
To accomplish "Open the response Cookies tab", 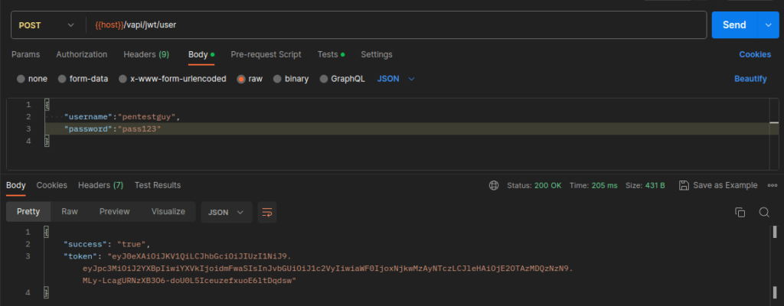I will pyautogui.click(x=51, y=185).
